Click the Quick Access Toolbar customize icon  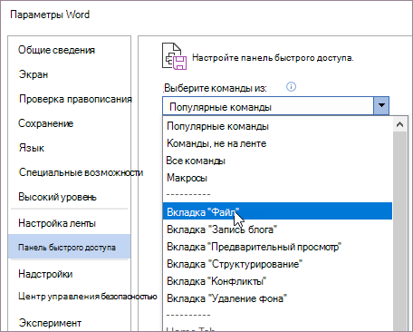point(175,56)
